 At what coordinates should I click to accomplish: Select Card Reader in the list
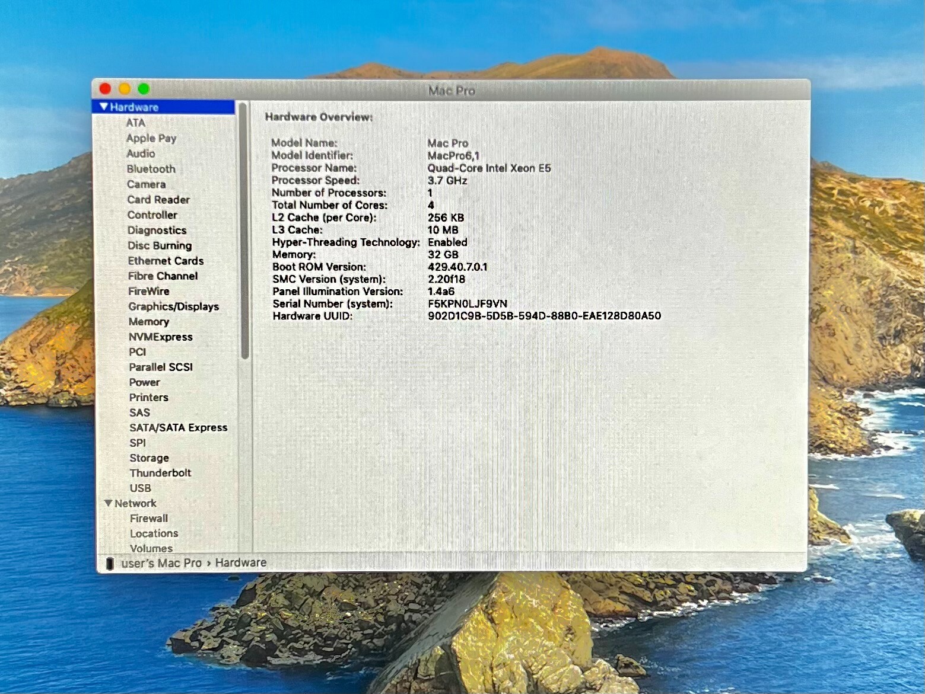pyautogui.click(x=158, y=200)
